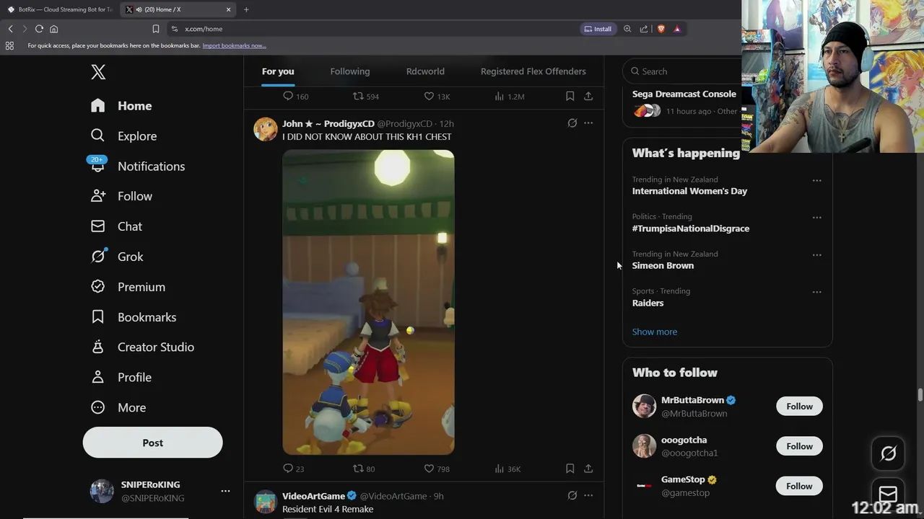
Task: Like the top post with 13K likes
Action: pyautogui.click(x=436, y=96)
